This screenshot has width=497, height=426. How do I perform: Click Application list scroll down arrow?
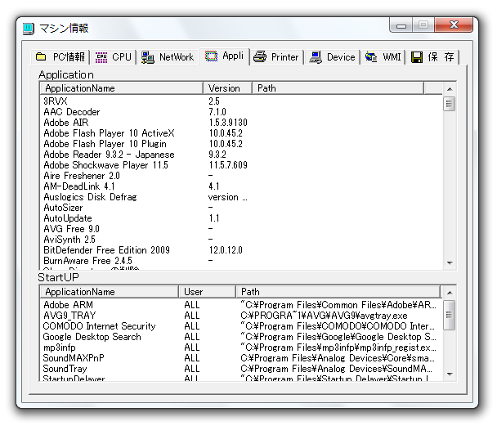point(450,262)
